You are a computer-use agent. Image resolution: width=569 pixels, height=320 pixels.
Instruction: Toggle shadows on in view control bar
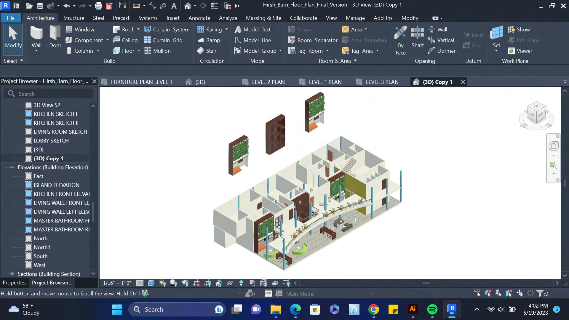[173, 283]
